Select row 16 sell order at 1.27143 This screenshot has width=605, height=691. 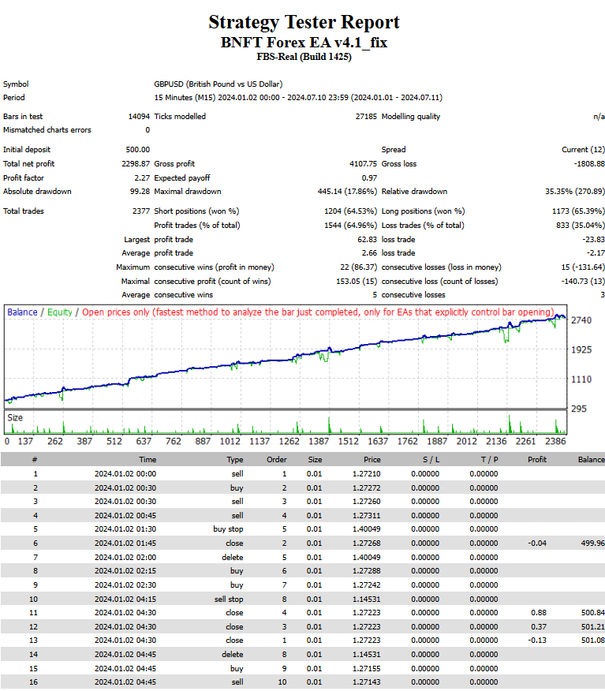pyautogui.click(x=302, y=682)
